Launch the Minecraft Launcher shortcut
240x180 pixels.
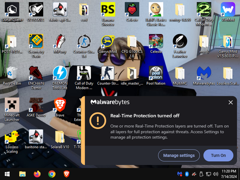(12, 110)
